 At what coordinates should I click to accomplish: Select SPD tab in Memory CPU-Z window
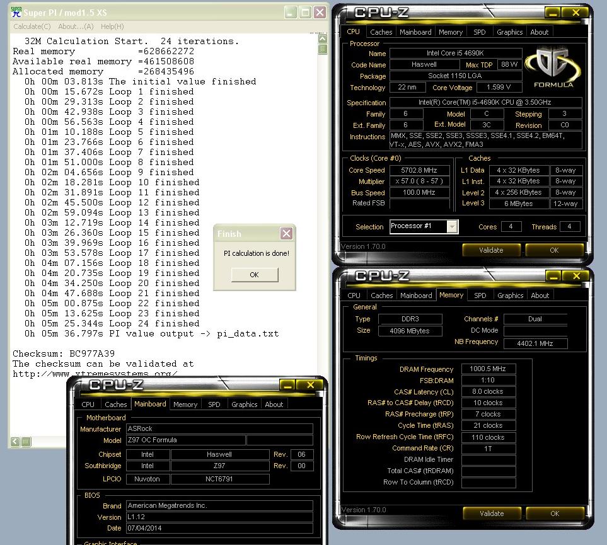(x=480, y=295)
